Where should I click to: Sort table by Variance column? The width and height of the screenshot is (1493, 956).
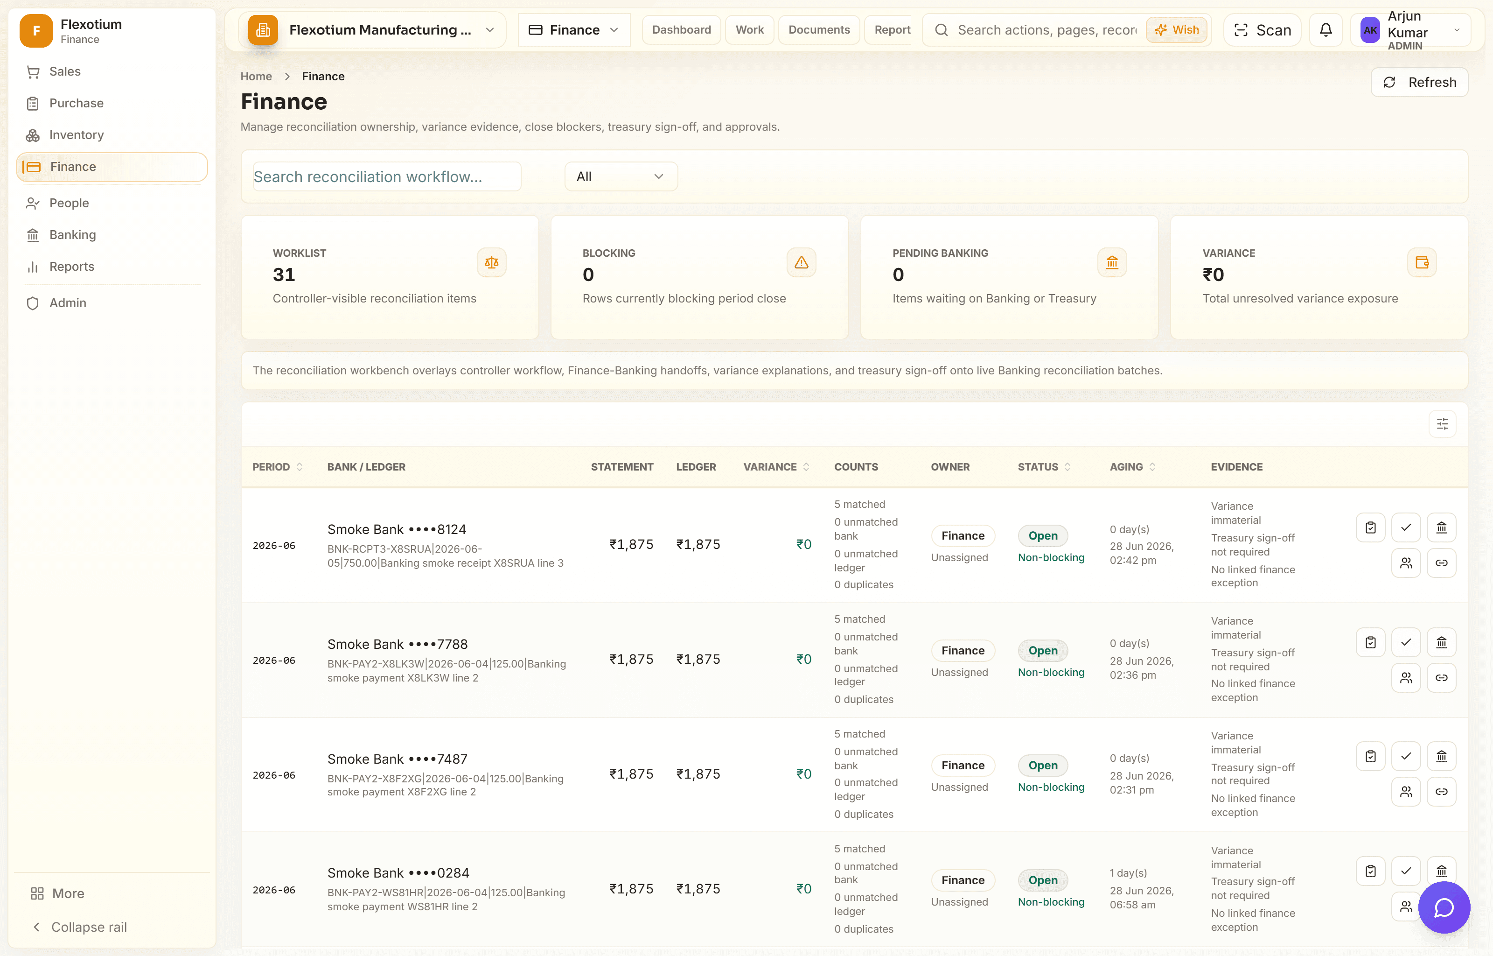[776, 467]
